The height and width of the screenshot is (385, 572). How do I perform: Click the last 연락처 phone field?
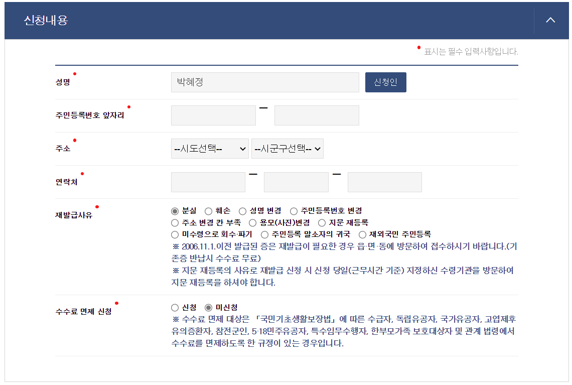point(385,182)
